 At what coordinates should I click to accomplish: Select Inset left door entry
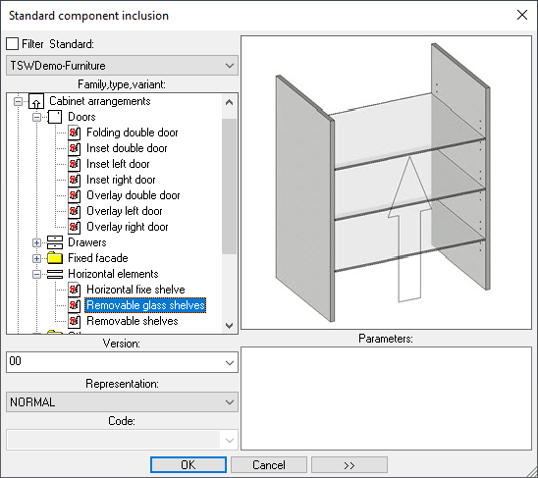click(118, 164)
